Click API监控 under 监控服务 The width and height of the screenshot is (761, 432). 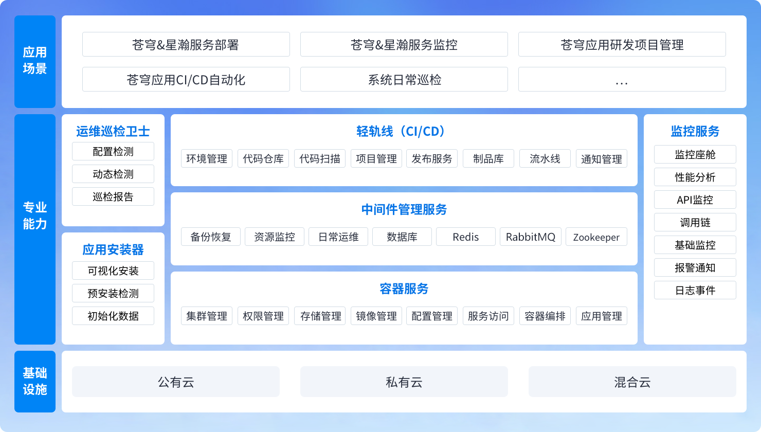(695, 200)
